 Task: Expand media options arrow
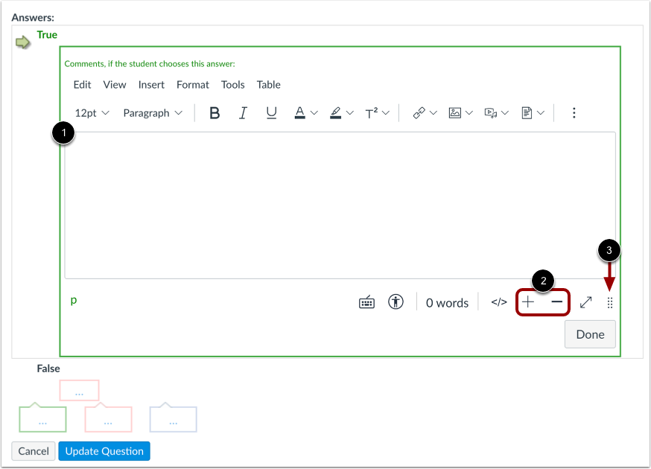(x=505, y=113)
